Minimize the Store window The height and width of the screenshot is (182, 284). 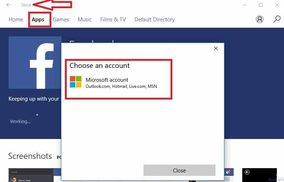coord(244,5)
